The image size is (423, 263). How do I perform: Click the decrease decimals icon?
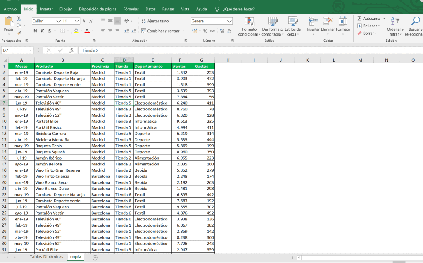(229, 31)
